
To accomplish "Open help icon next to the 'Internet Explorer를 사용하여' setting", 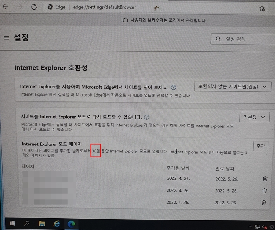I will [x=173, y=87].
